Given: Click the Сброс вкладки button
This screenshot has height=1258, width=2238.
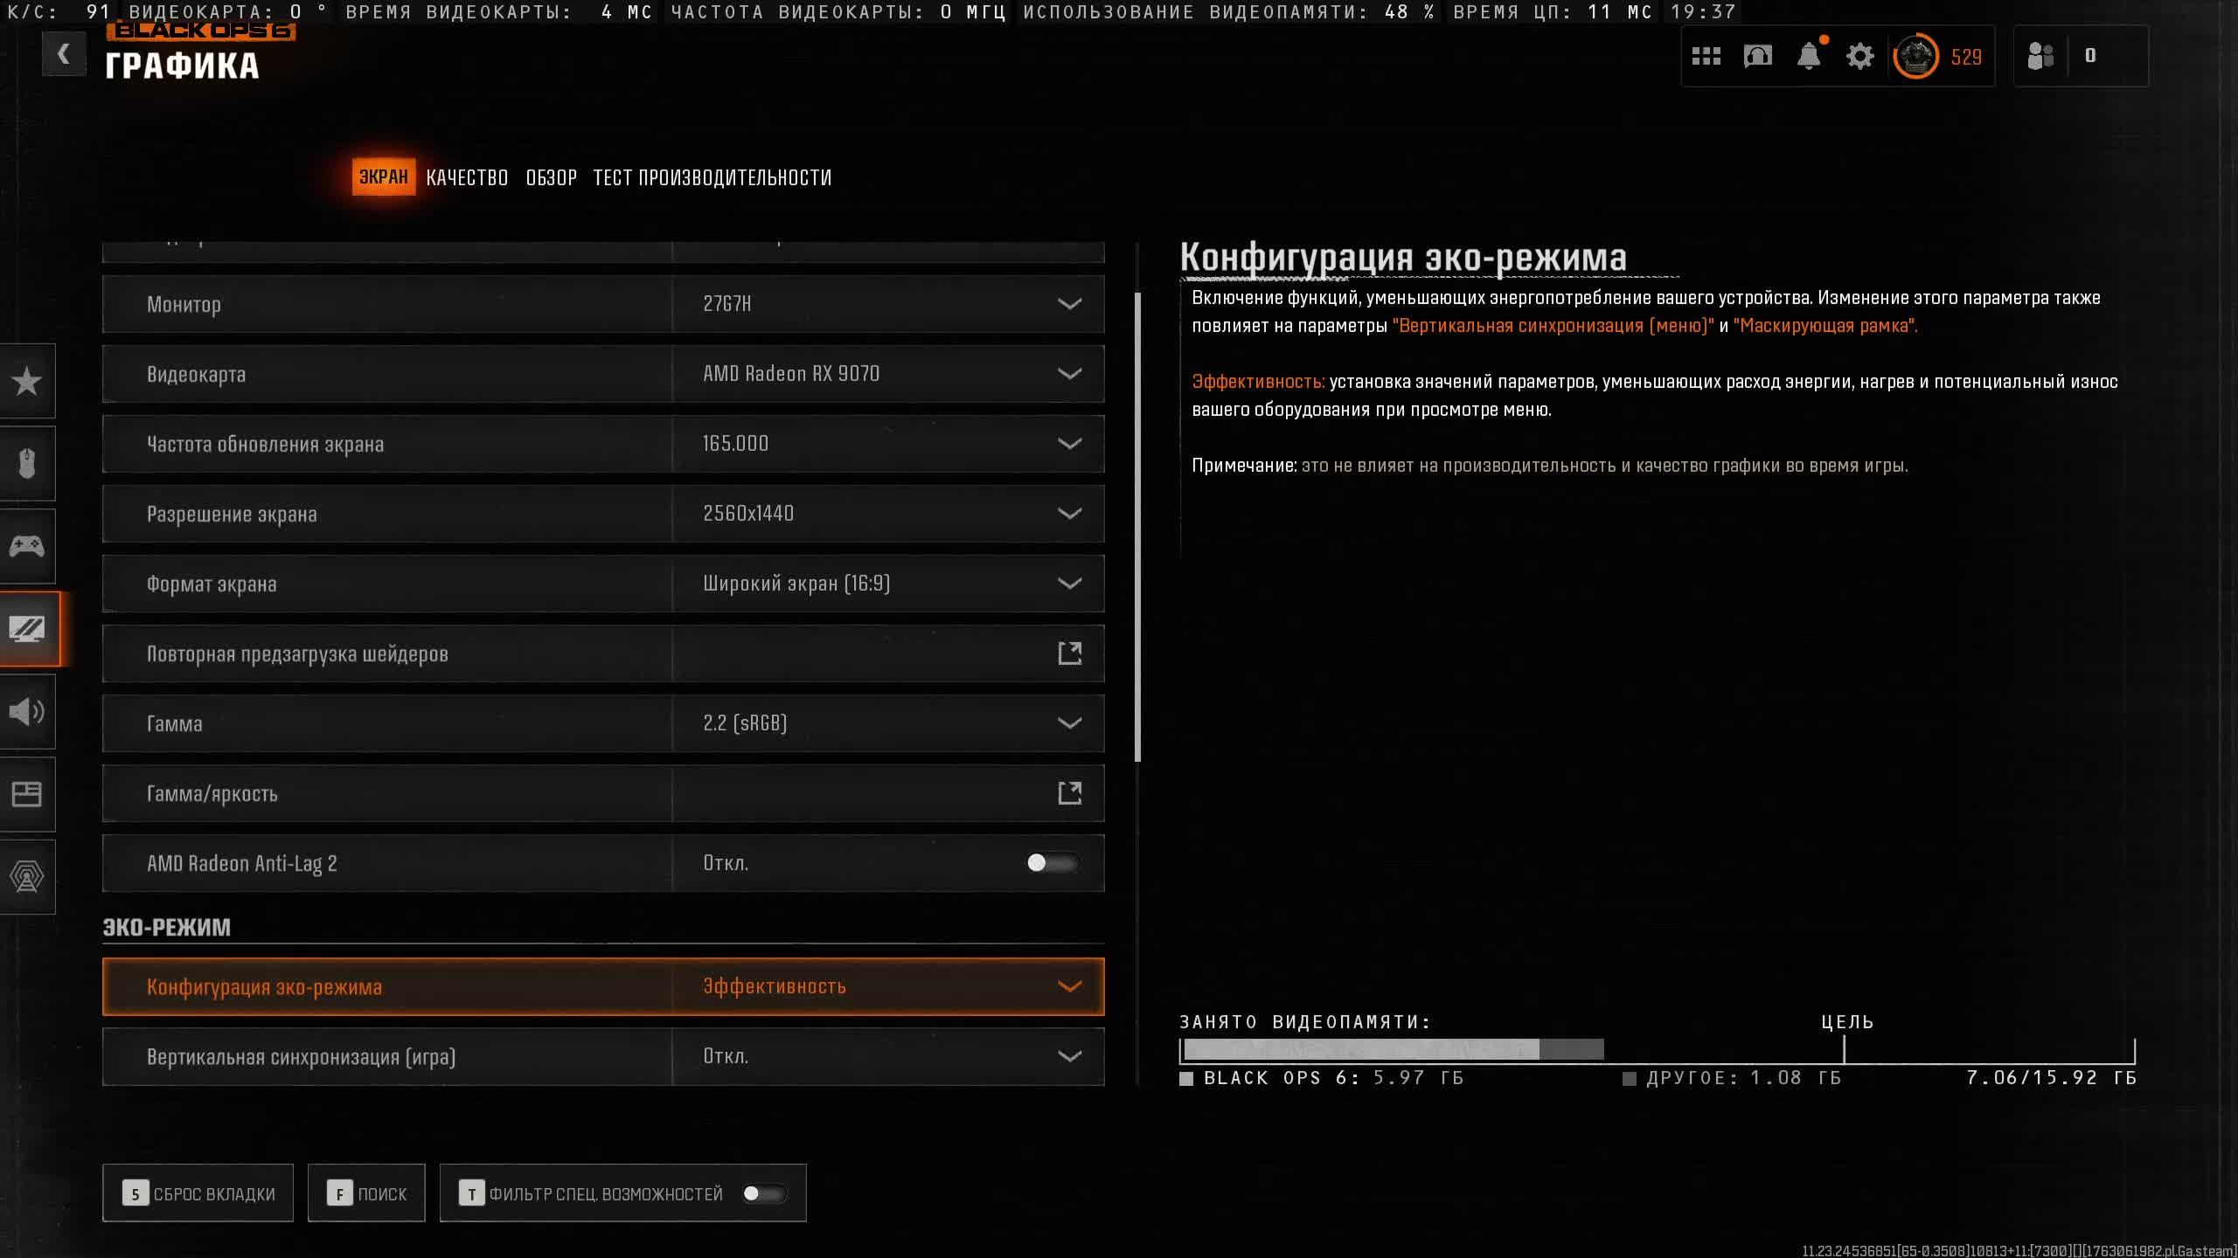Looking at the screenshot, I should tap(198, 1193).
